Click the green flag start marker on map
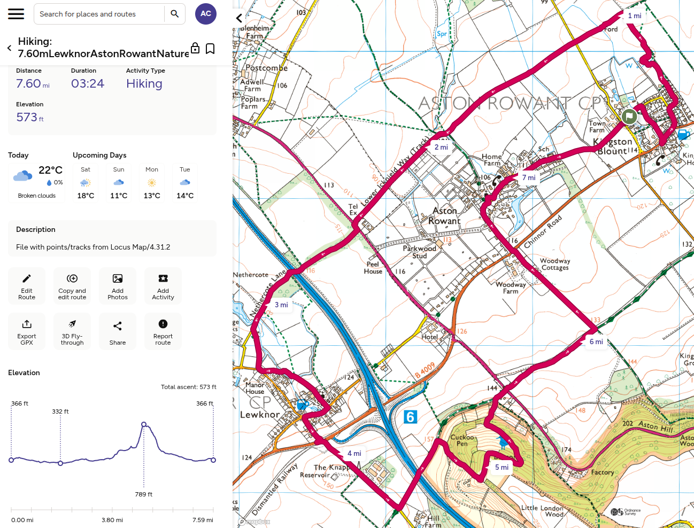694x528 pixels. (629, 115)
